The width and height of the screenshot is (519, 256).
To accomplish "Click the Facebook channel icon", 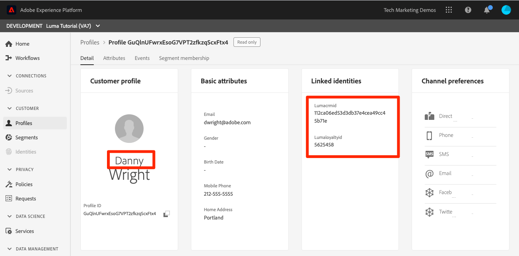I will [x=430, y=193].
